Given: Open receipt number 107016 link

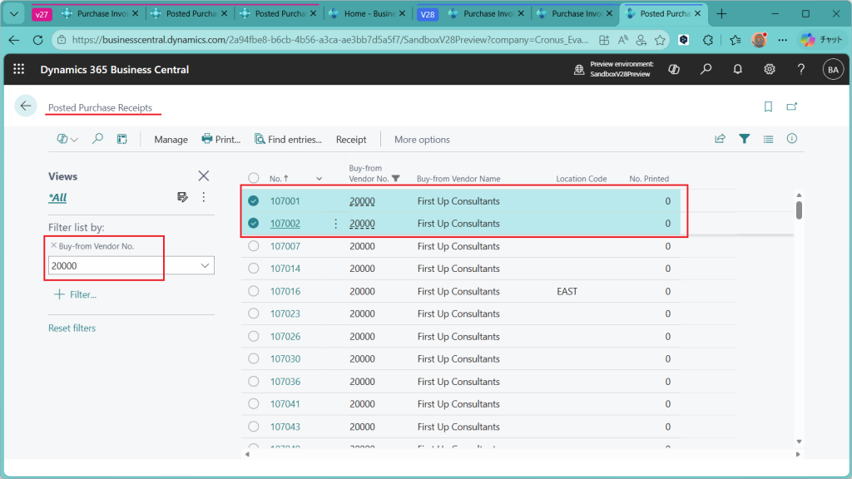Looking at the screenshot, I should pos(285,292).
